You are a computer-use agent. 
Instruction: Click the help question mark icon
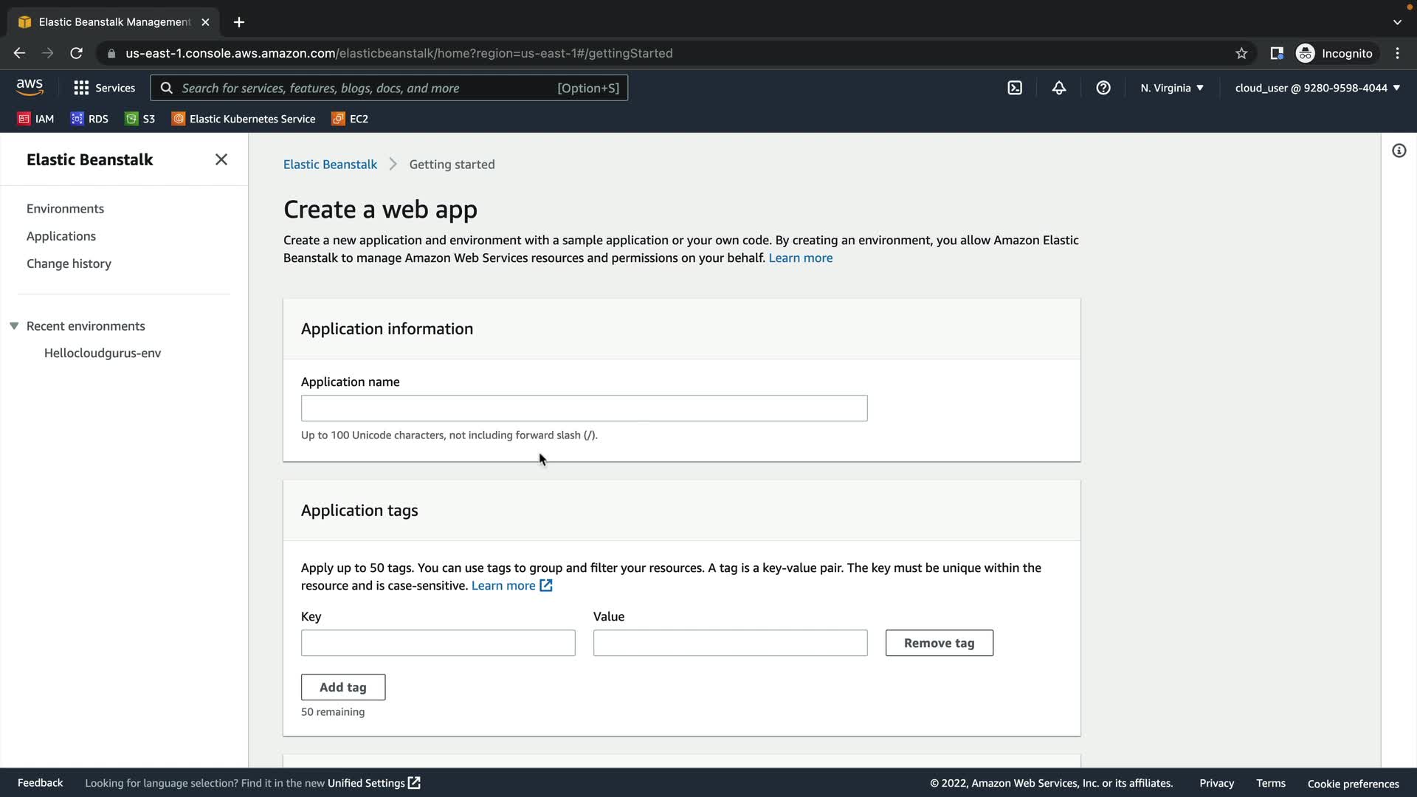point(1103,88)
